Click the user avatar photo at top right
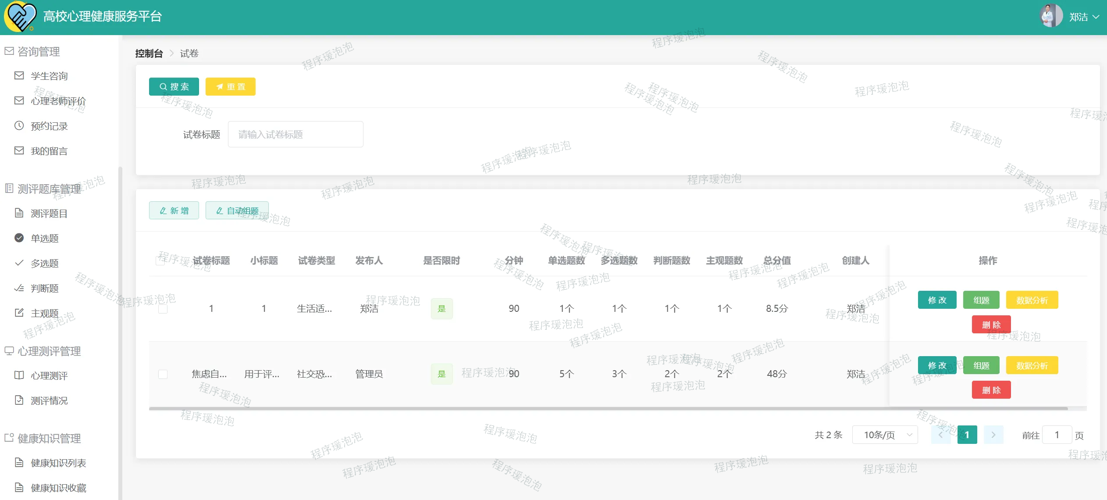 (1050, 16)
